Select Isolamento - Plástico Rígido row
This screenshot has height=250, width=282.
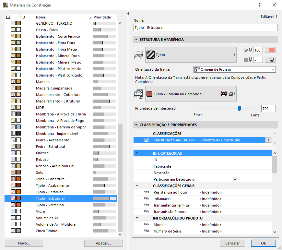pyautogui.click(x=61, y=75)
